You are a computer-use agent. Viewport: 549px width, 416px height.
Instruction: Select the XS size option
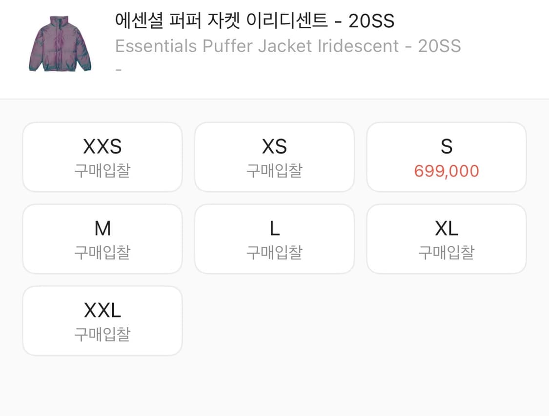tap(274, 156)
